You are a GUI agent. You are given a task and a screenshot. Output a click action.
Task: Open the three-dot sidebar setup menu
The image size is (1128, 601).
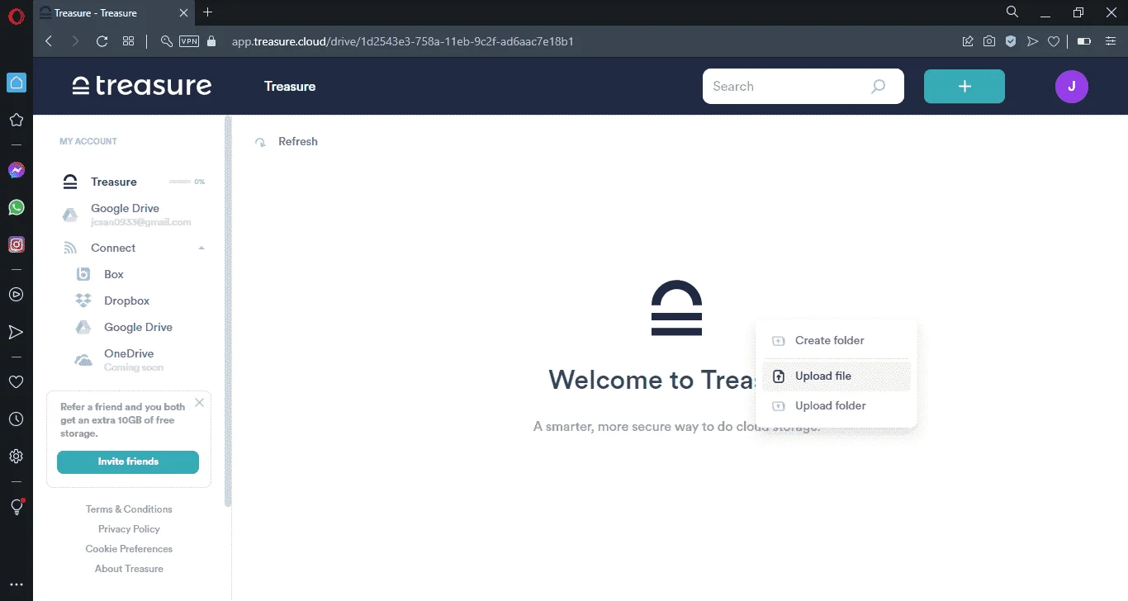16,584
